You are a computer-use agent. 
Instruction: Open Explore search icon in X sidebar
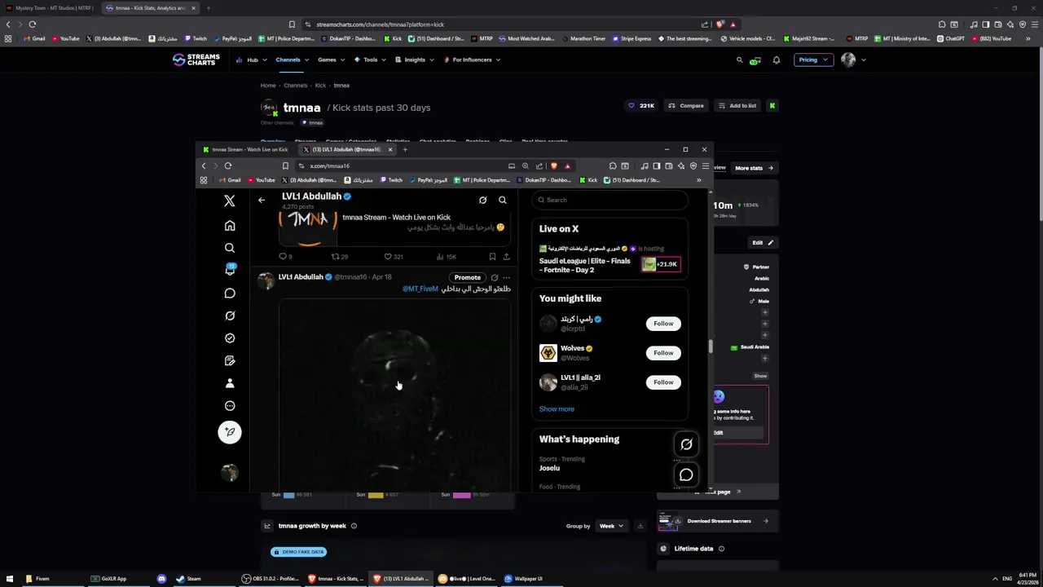(230, 248)
